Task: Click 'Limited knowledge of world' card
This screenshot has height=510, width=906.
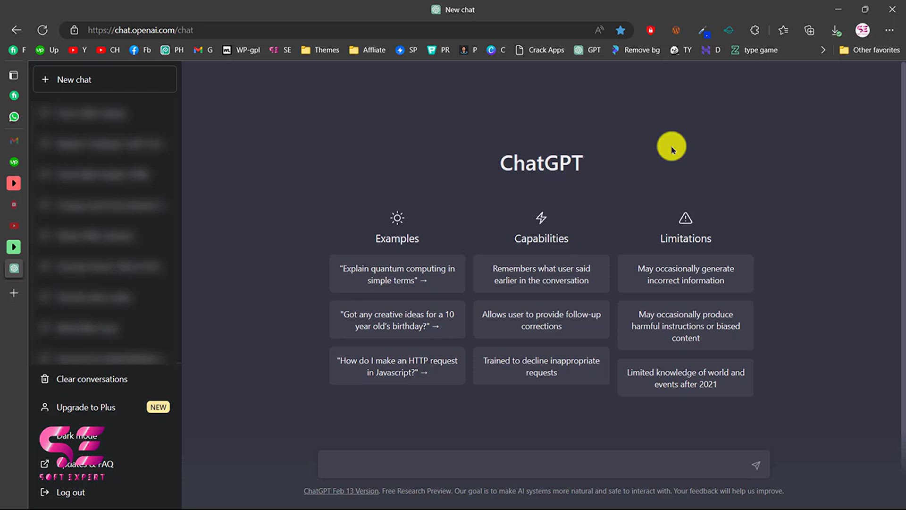Action: [x=686, y=378]
